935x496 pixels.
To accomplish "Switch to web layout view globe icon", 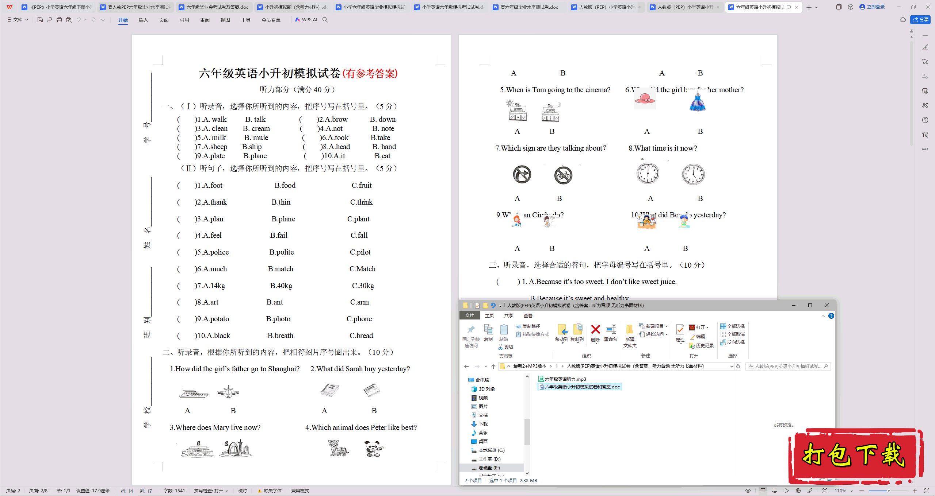I will tap(798, 491).
